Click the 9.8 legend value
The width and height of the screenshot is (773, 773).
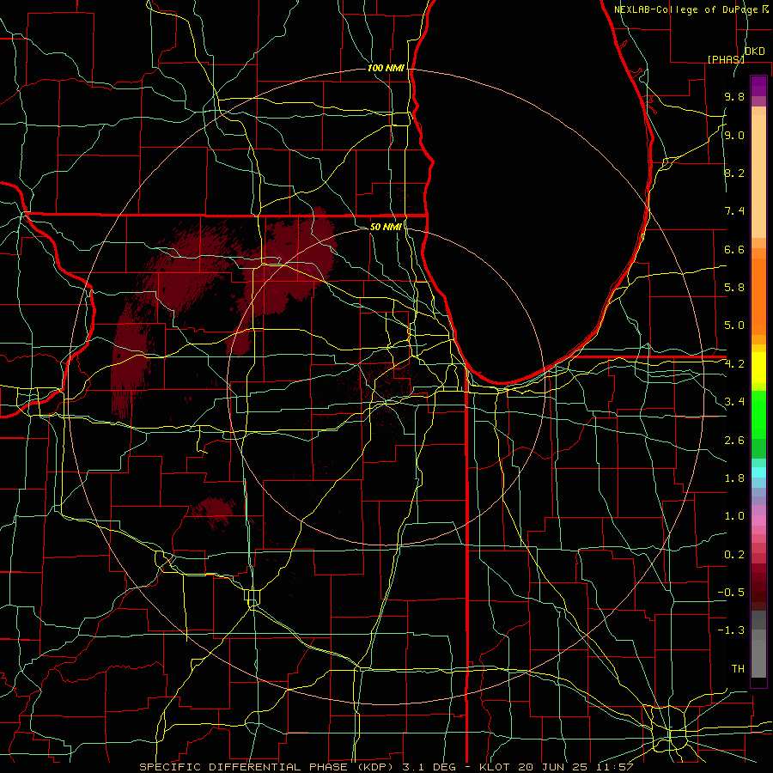pos(734,96)
